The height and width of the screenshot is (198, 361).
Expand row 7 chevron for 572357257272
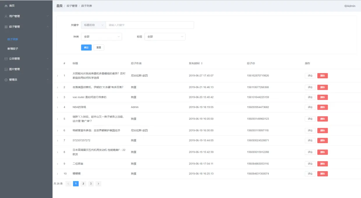click(57, 141)
